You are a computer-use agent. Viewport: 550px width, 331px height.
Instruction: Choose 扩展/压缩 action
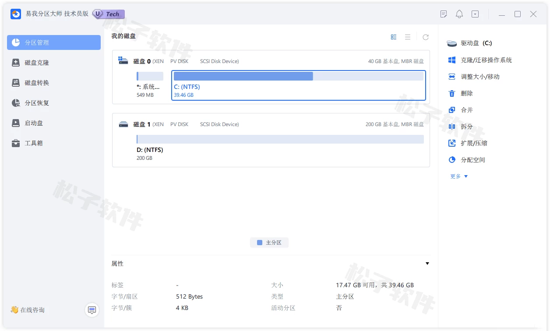[474, 143]
